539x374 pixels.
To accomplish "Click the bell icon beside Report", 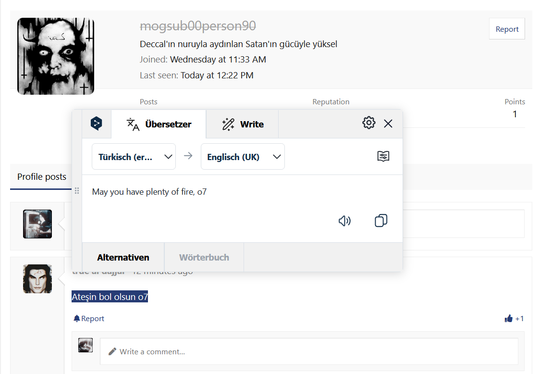I will click(77, 319).
